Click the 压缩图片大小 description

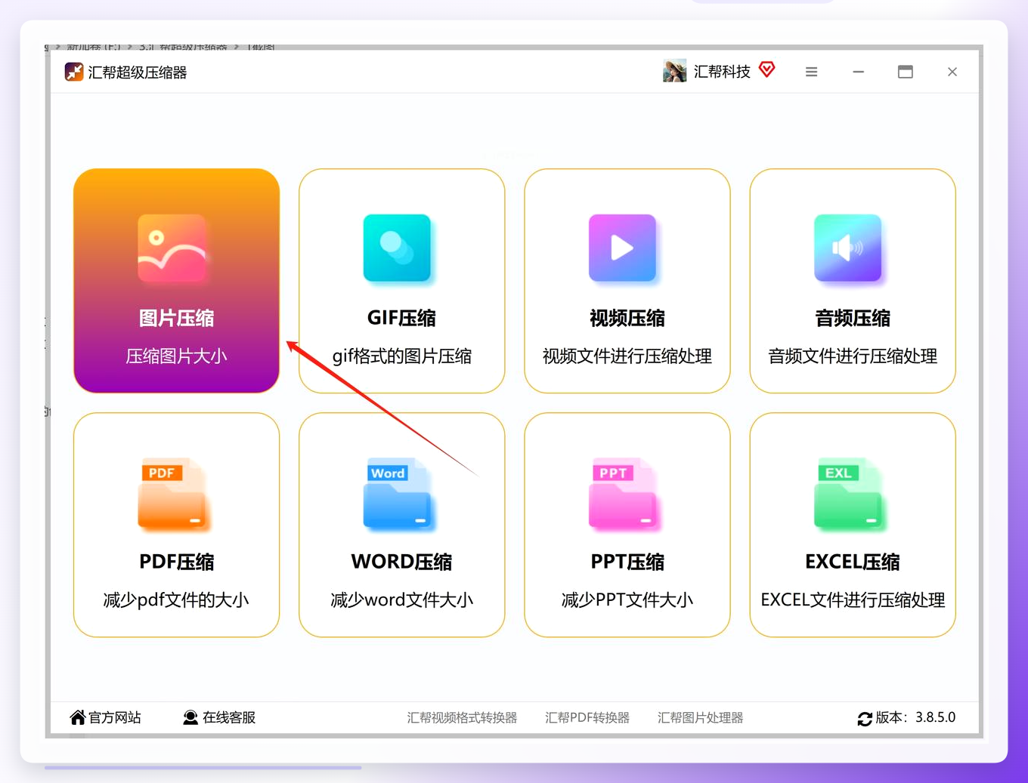pos(176,356)
